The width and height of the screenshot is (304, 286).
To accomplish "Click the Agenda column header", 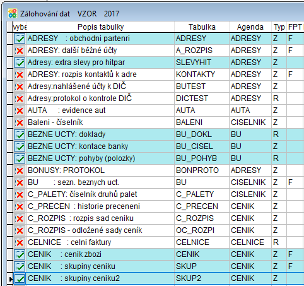I will click(250, 27).
